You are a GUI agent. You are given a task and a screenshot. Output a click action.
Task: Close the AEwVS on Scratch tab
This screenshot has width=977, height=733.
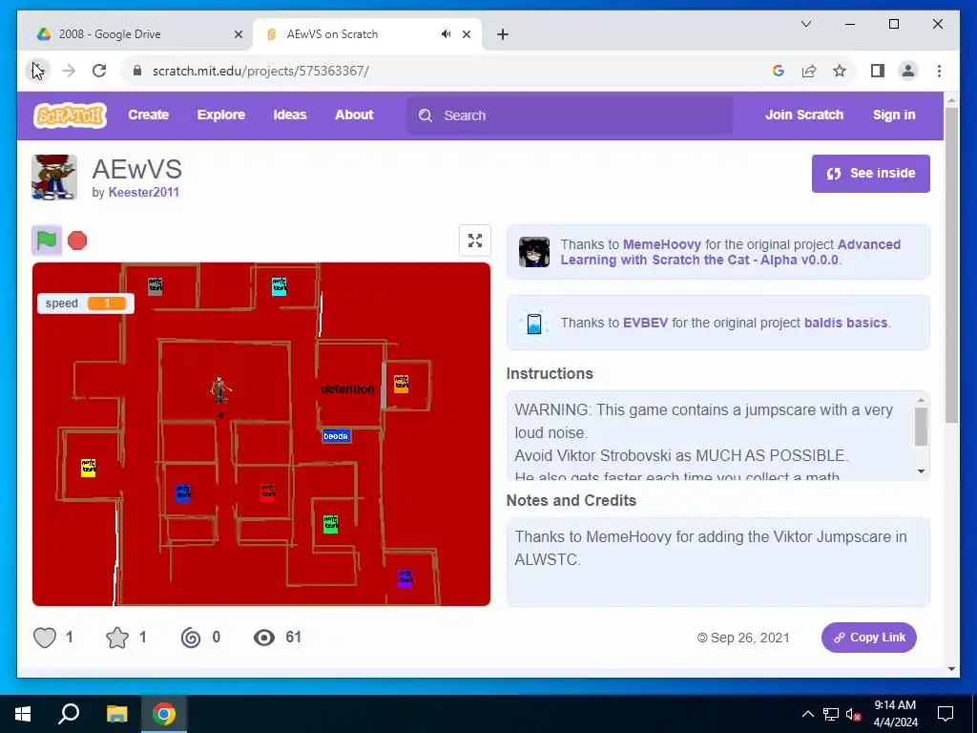coord(466,34)
